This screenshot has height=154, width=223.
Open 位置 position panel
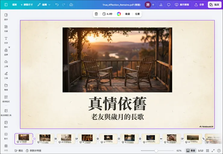click(x=137, y=14)
